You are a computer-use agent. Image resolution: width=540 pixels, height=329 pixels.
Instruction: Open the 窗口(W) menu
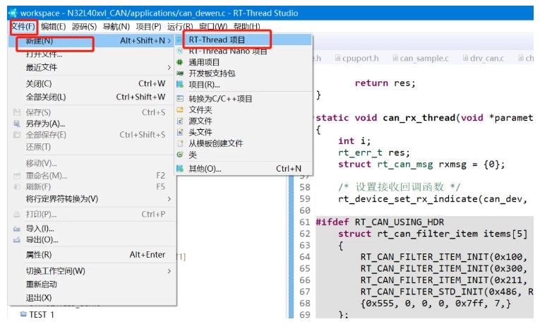point(213,27)
